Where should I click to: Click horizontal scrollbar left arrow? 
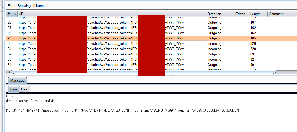tap(8, 72)
